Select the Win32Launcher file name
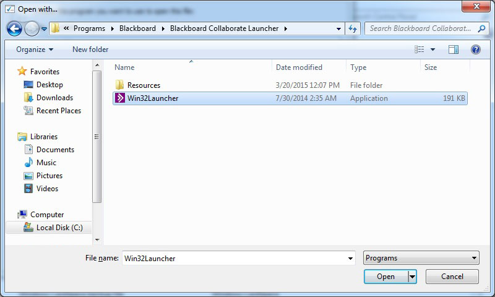The image size is (495, 297). 153,98
